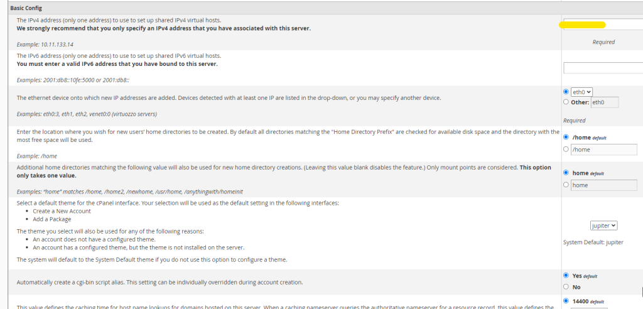Click the 'Basic Config' section header
The image size is (643, 309).
26,8
